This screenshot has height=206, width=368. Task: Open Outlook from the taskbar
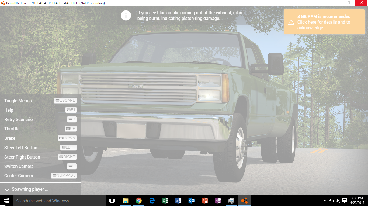click(x=192, y=201)
